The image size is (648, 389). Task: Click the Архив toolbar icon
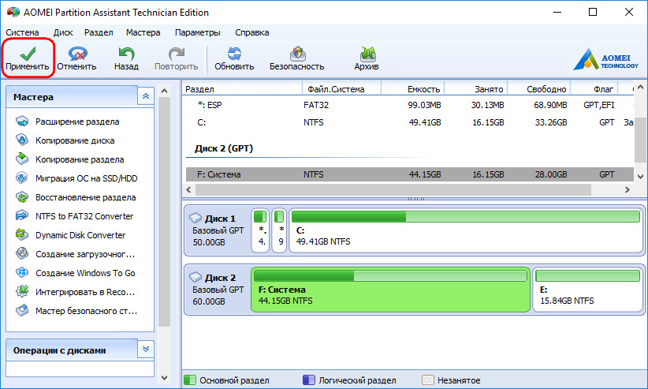[x=367, y=54]
